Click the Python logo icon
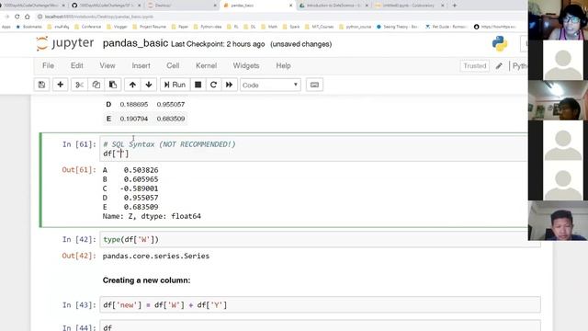 [x=500, y=43]
